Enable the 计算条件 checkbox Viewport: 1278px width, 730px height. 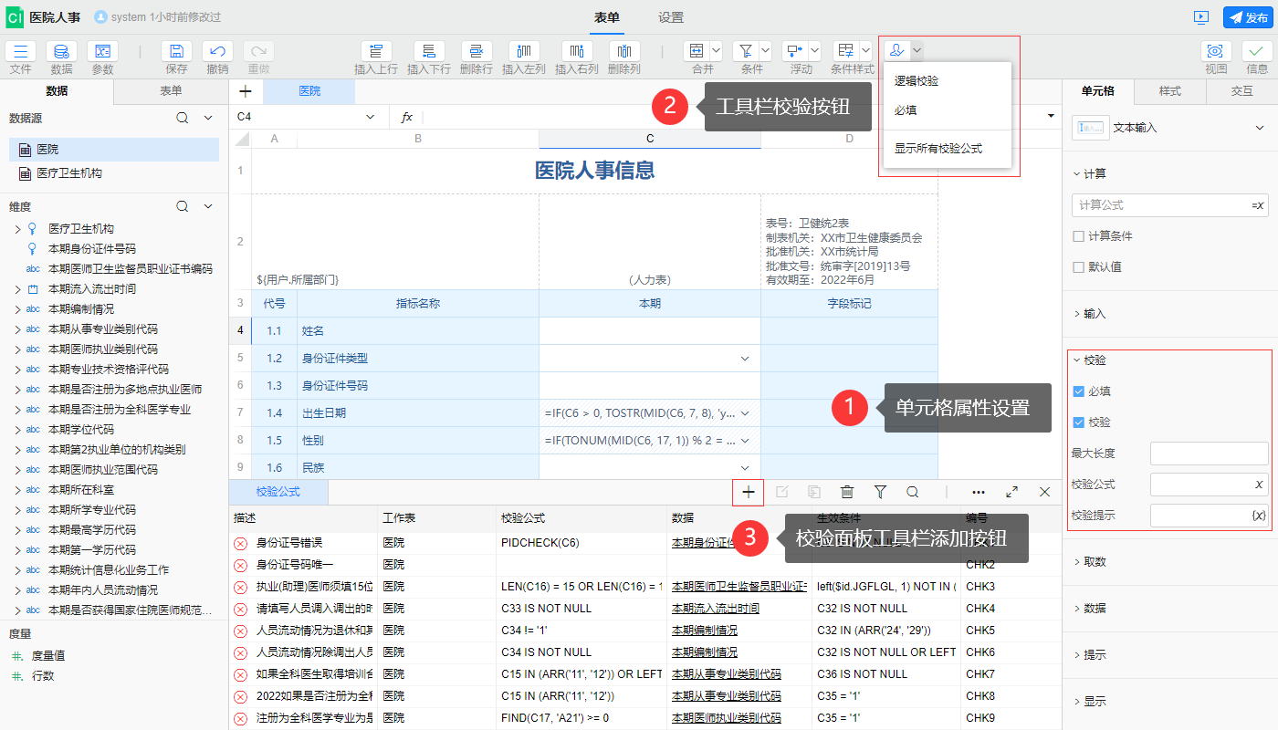point(1079,236)
